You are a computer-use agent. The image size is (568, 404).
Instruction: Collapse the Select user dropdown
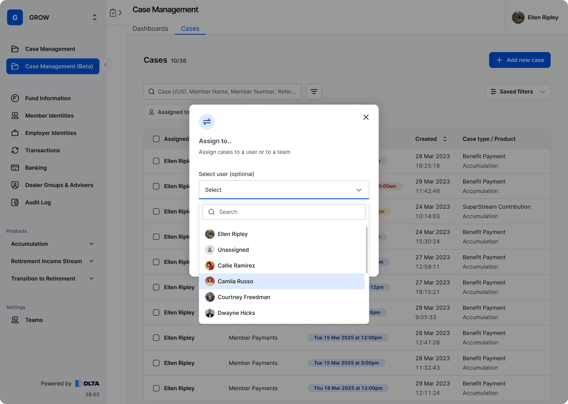pos(359,190)
